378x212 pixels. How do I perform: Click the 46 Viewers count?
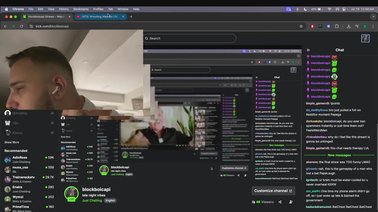263,202
